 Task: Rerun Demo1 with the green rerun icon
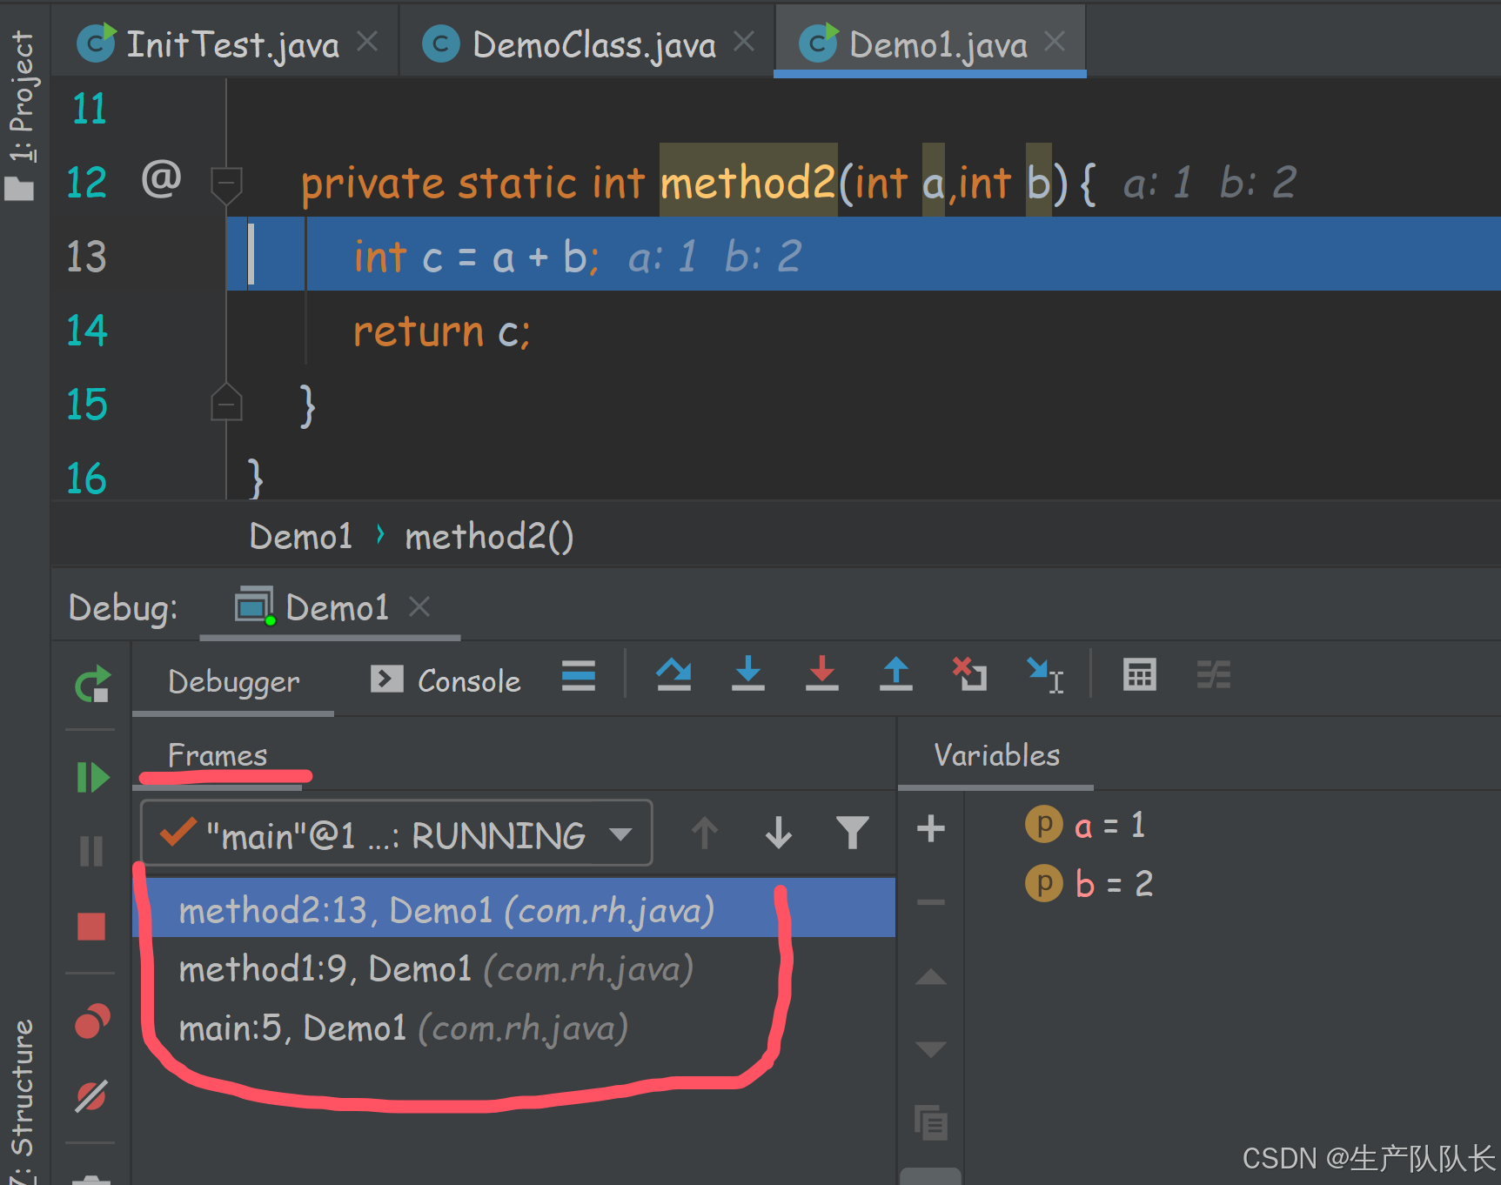click(x=92, y=685)
